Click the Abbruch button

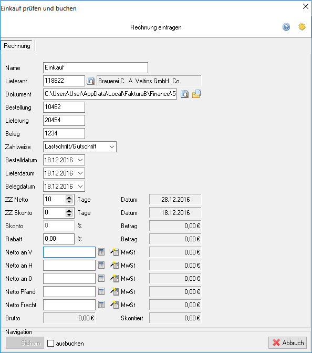[x=288, y=342]
